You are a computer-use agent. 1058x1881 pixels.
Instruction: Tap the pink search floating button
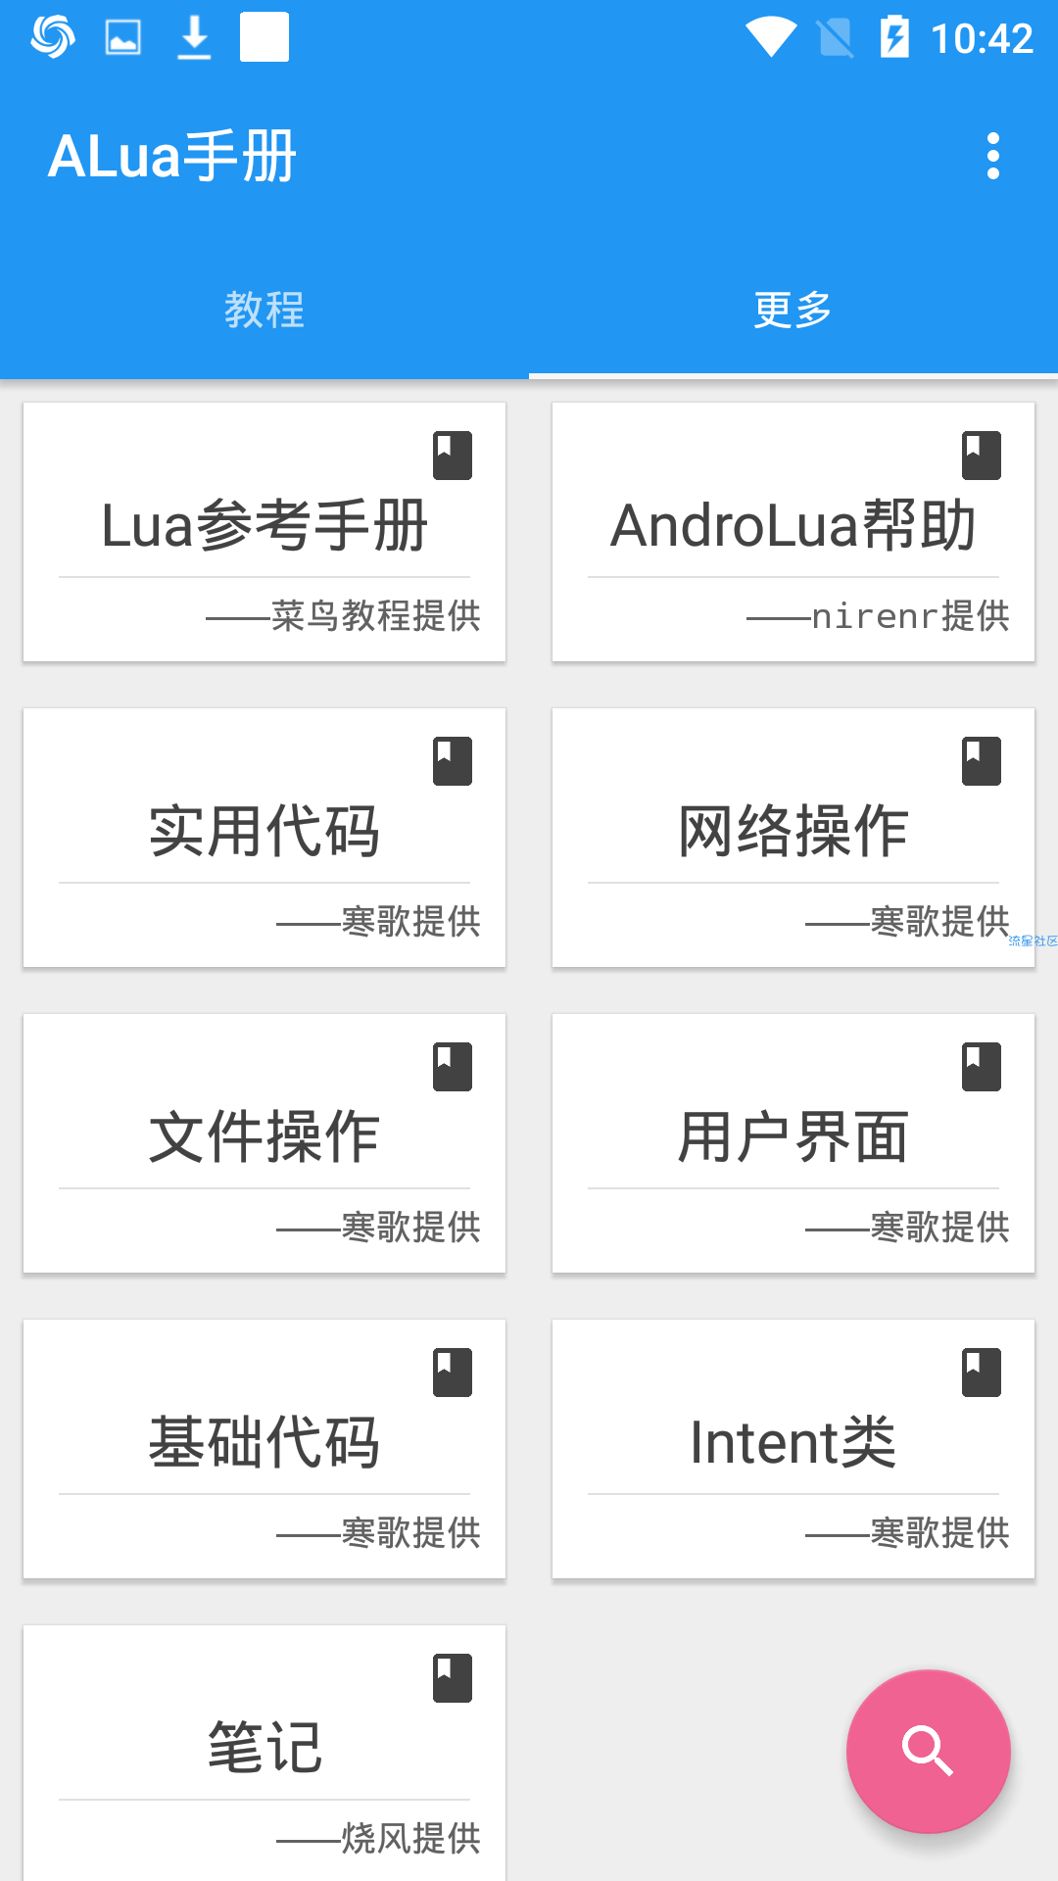[928, 1752]
